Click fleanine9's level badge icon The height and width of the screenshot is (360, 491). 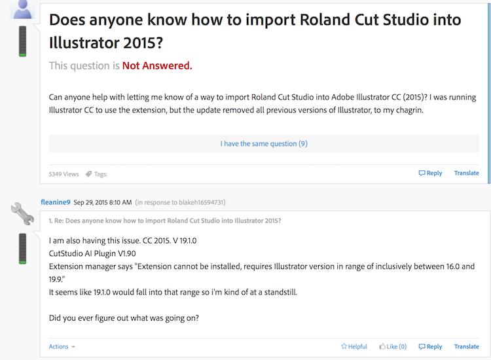(22, 248)
